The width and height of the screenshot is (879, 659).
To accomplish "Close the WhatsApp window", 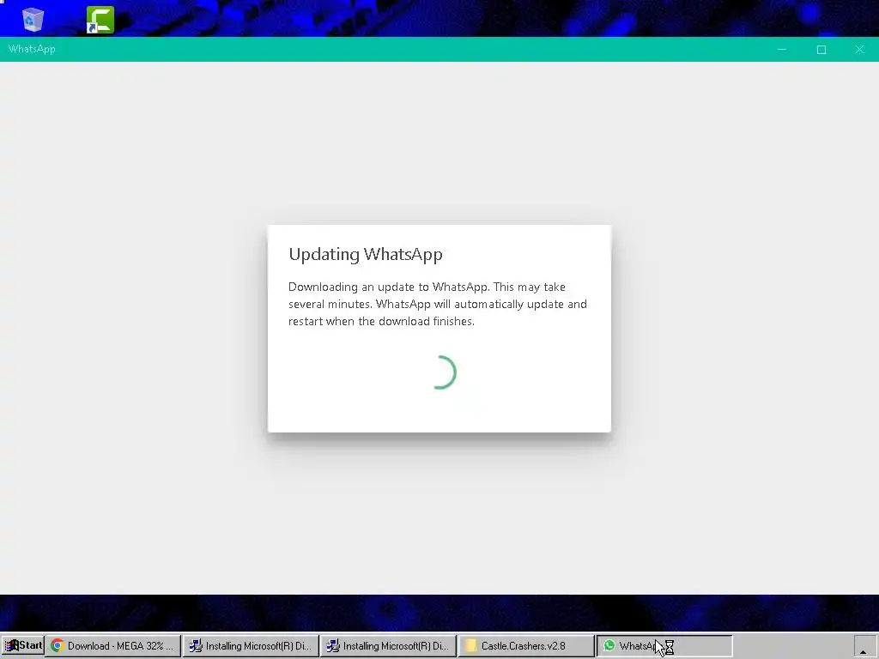I will [859, 49].
